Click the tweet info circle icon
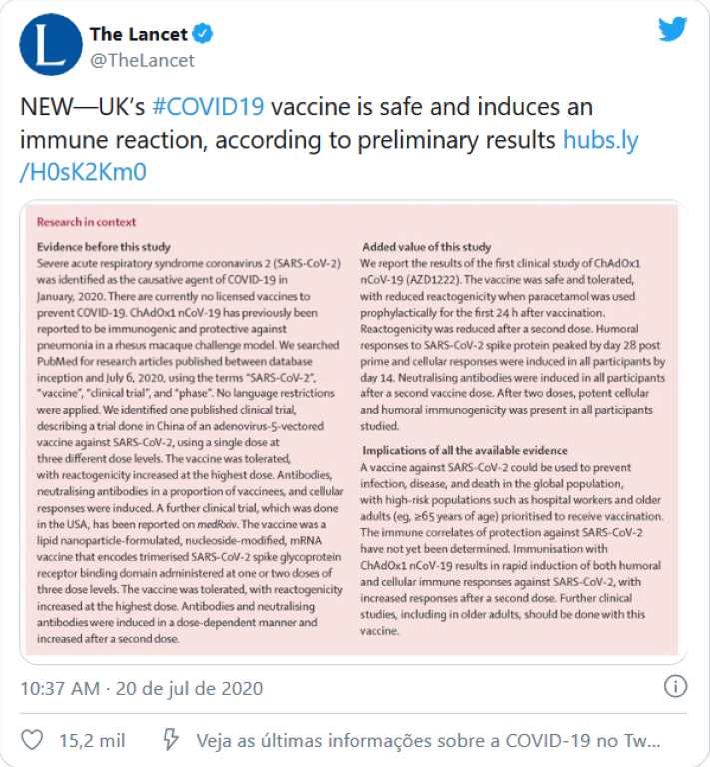This screenshot has height=767, width=710. (x=675, y=687)
